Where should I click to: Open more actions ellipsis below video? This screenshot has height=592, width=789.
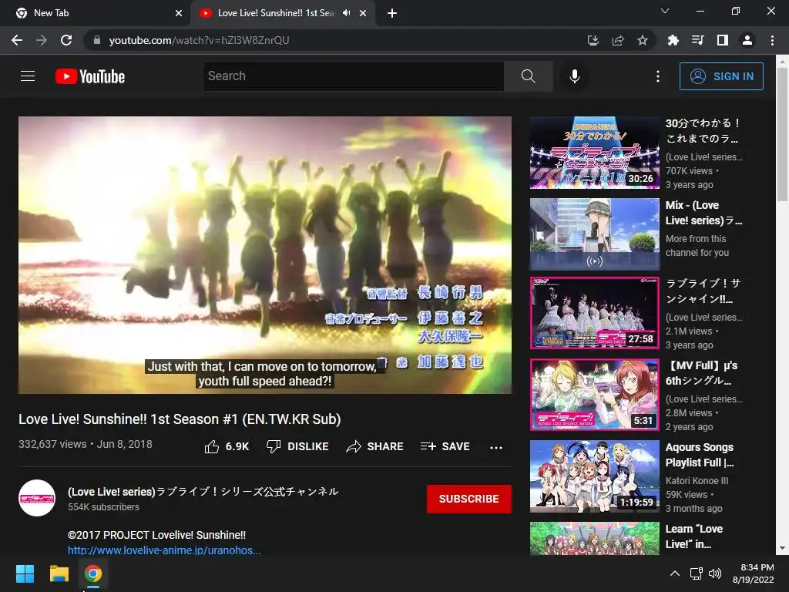(496, 447)
